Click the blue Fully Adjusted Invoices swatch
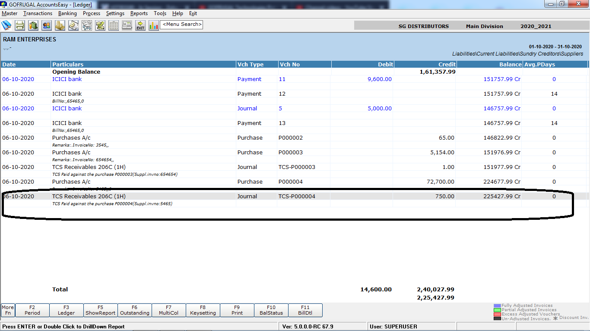The width and height of the screenshot is (590, 331). pyautogui.click(x=497, y=306)
